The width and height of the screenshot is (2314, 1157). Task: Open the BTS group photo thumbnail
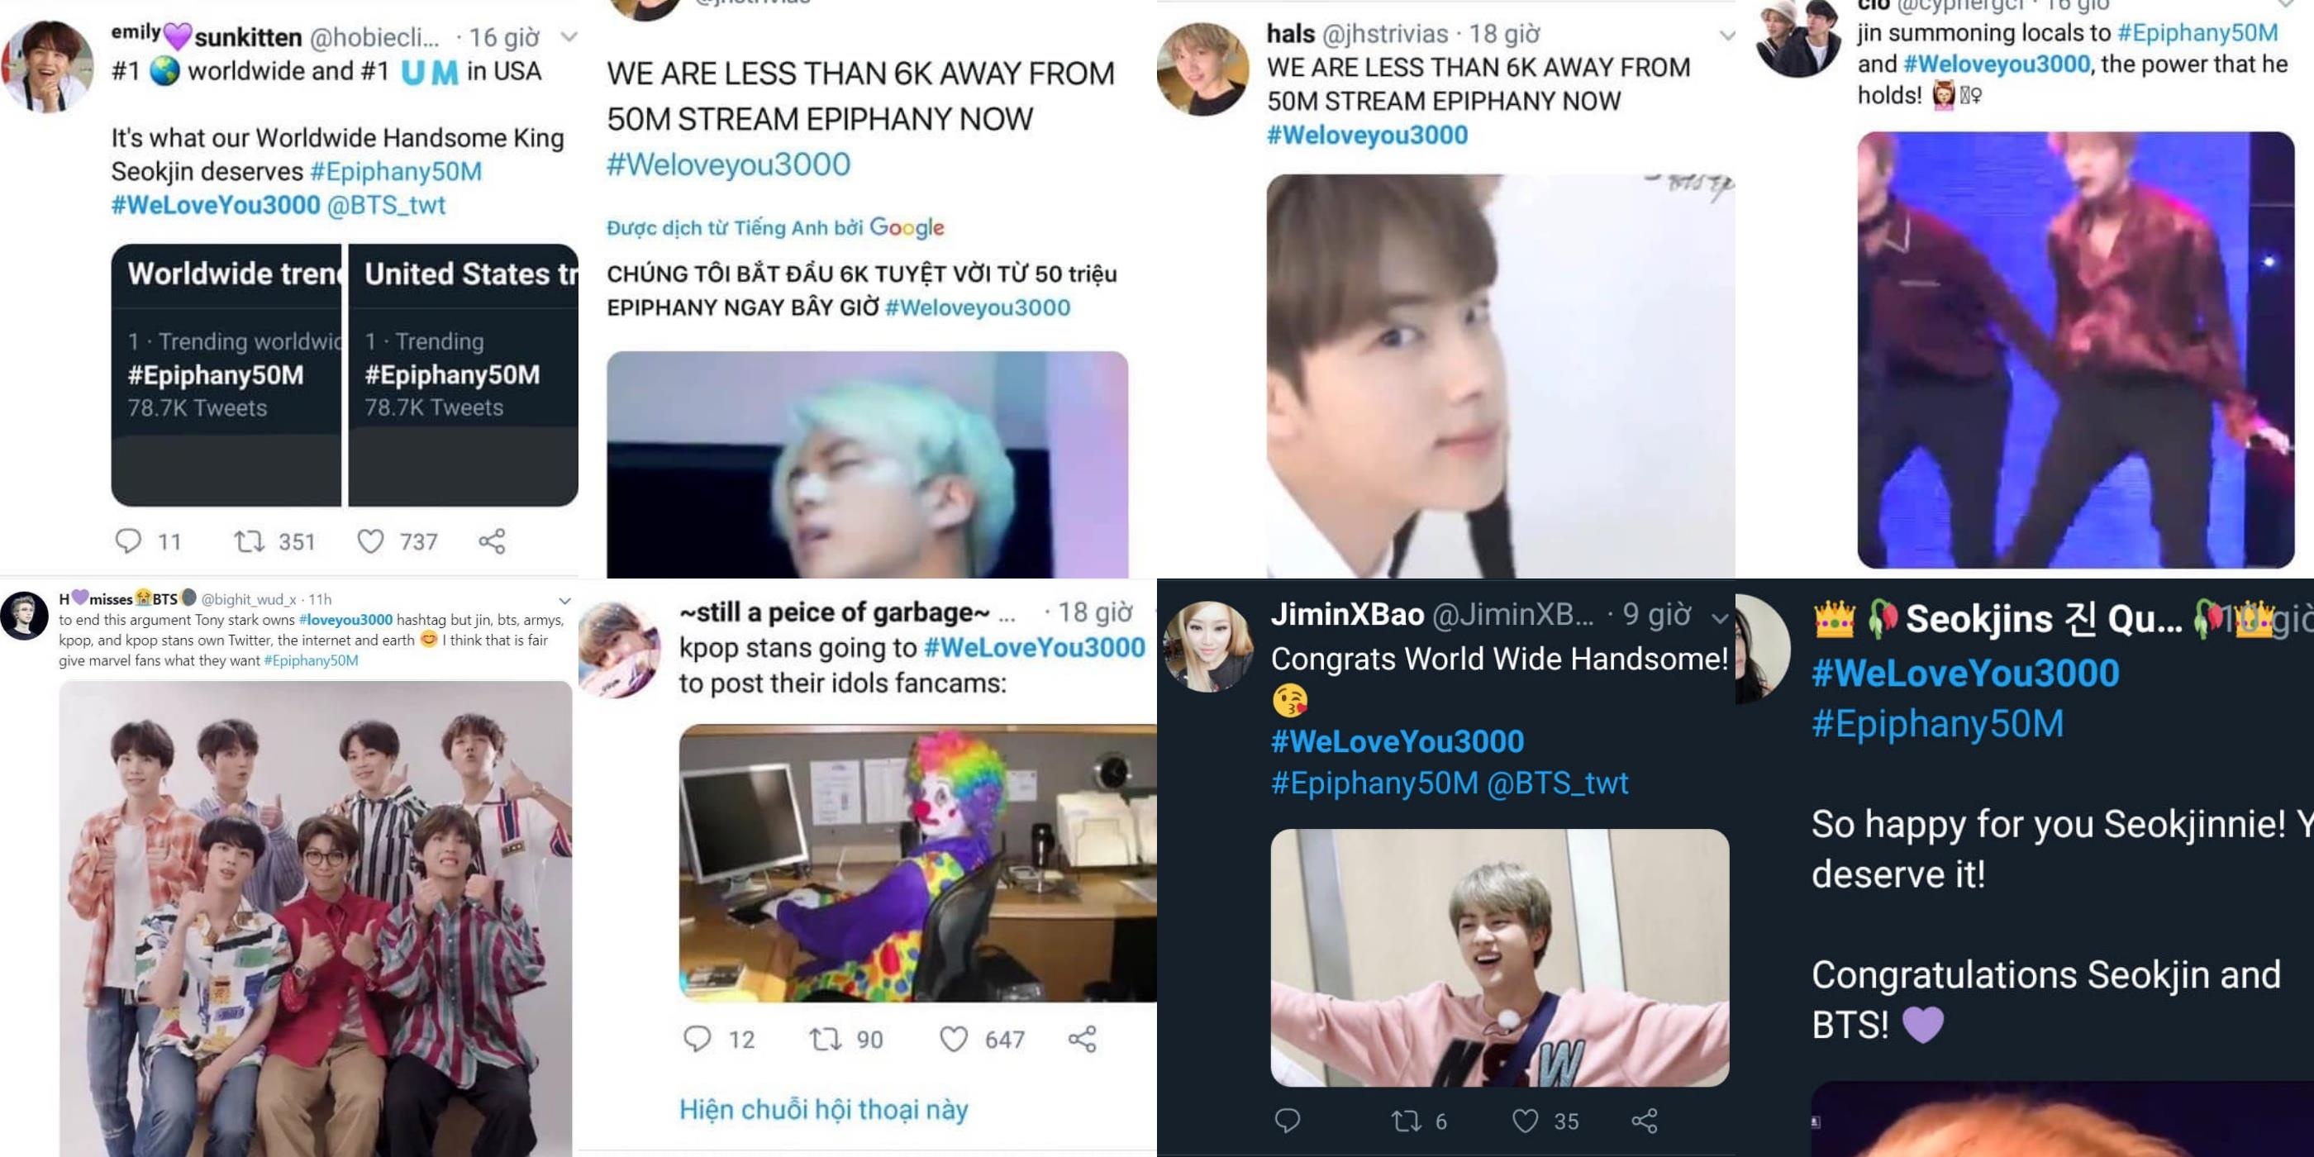coord(316,918)
